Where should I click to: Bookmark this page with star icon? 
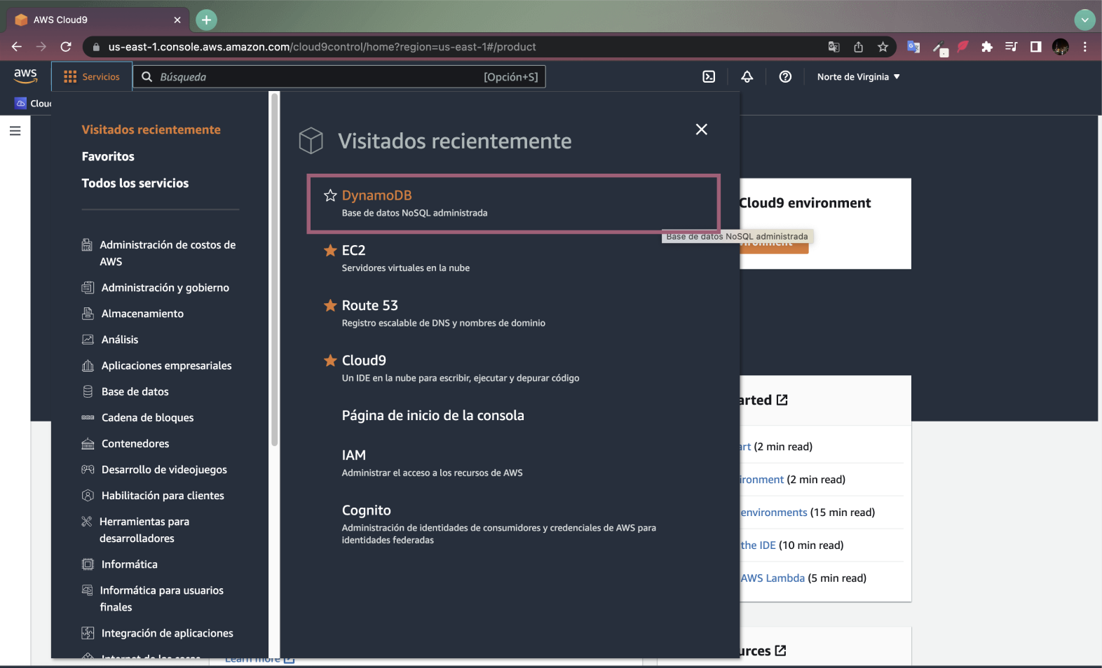(x=883, y=47)
